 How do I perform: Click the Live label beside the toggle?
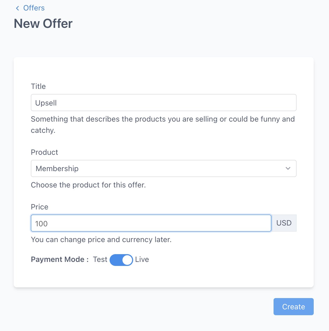point(142,259)
